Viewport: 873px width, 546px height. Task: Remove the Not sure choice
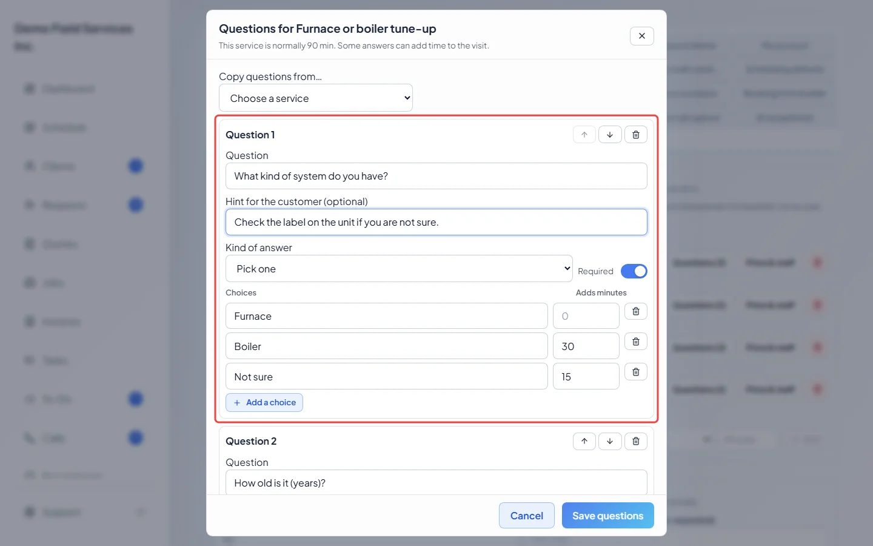point(636,372)
